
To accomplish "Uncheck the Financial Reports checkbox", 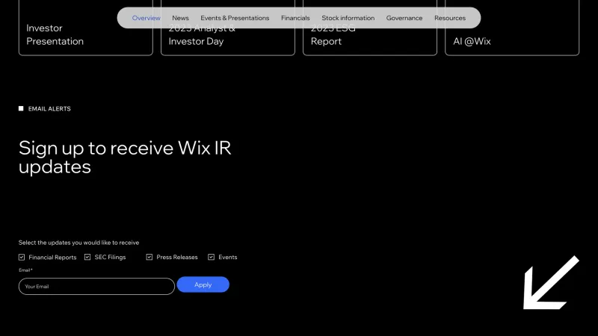I will (x=22, y=257).
